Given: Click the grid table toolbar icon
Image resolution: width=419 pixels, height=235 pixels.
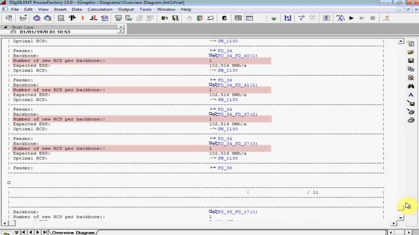Looking at the screenshot, I should [326, 18].
